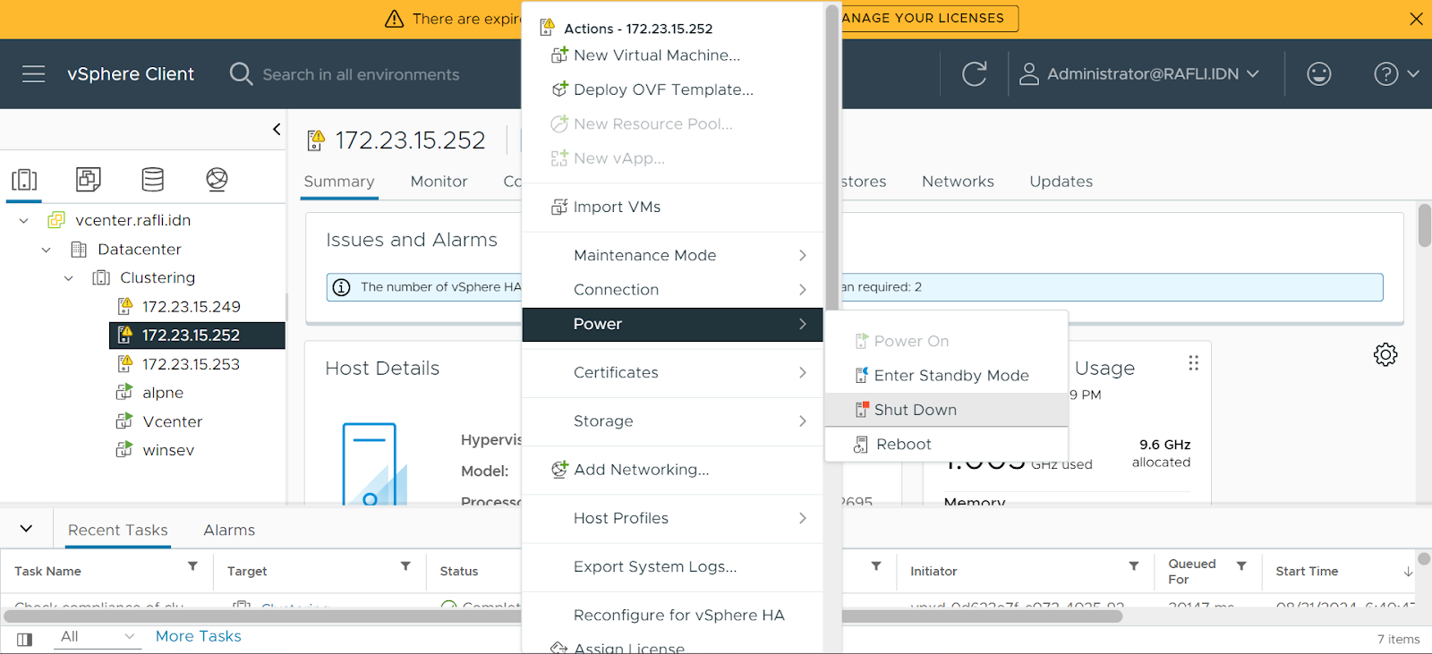Open the hamburger navigation menu
Viewport: 1432px width, 654px height.
coord(33,74)
